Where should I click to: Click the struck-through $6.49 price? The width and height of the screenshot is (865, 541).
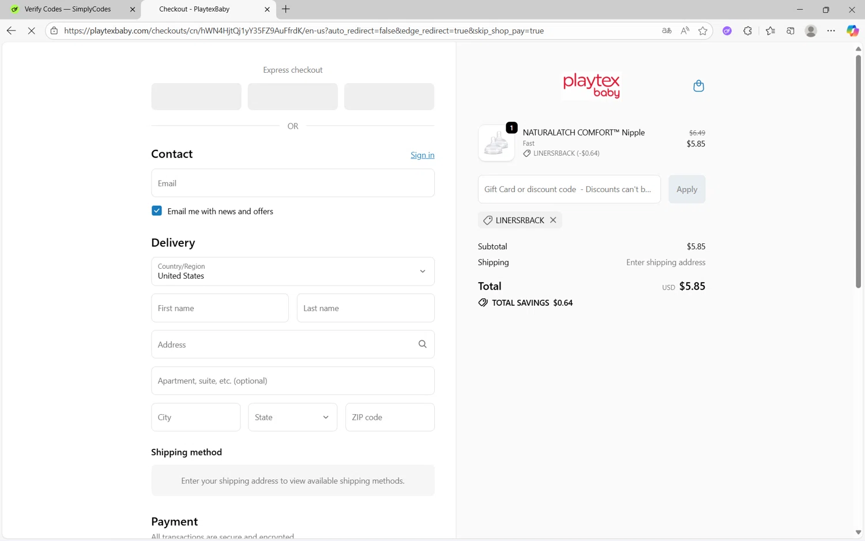[697, 133]
